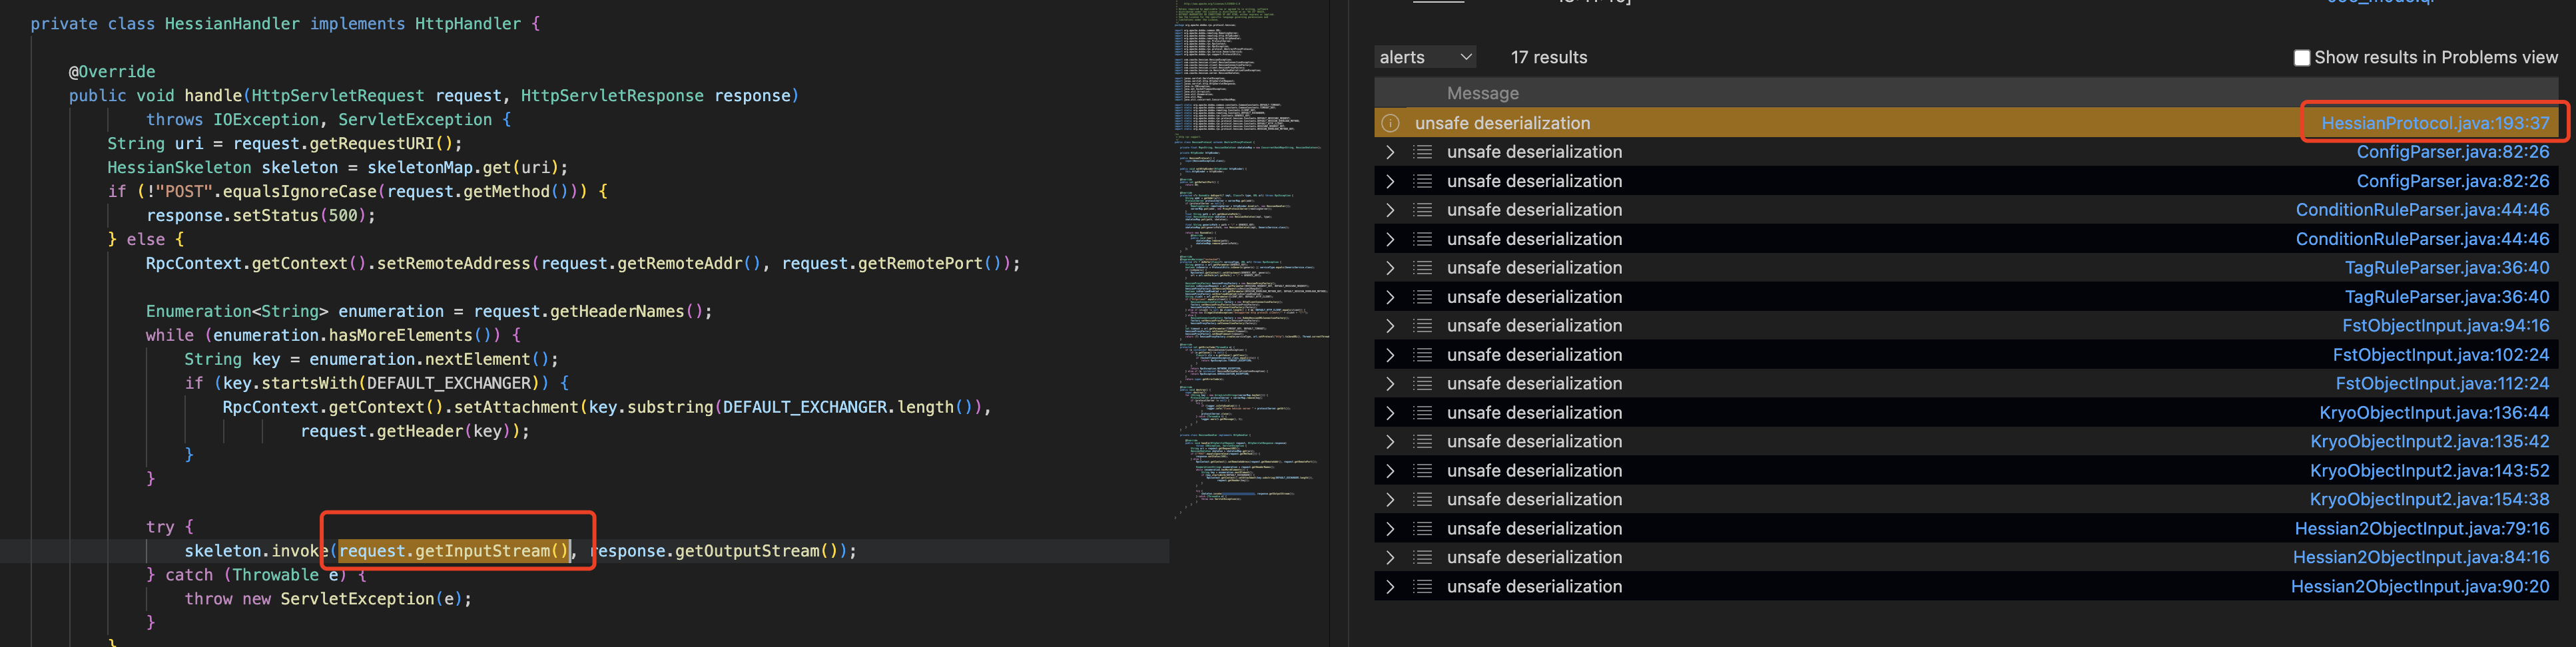Screen dimensions: 2576x647
Task: Expand the Hessian2ObjectInput.java:84:16 alert row
Action: 1390,558
